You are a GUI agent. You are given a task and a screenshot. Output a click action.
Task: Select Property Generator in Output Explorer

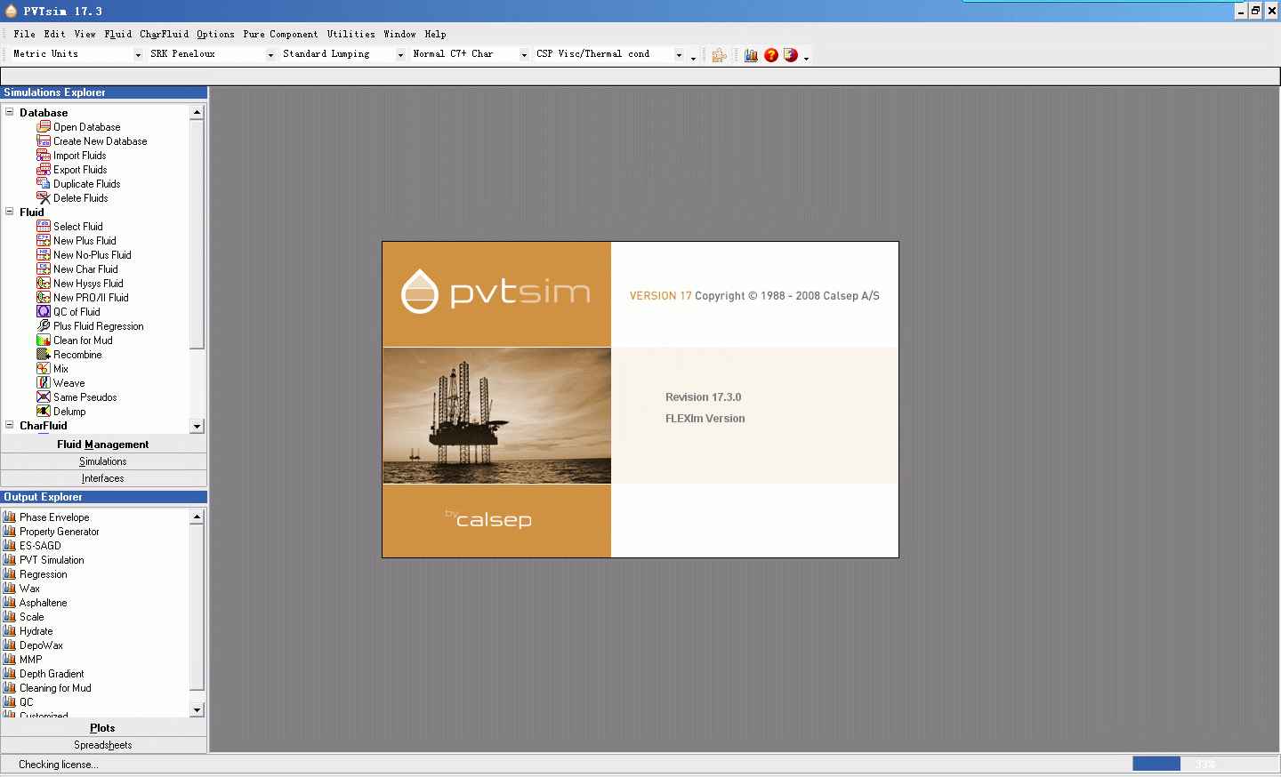pos(60,532)
